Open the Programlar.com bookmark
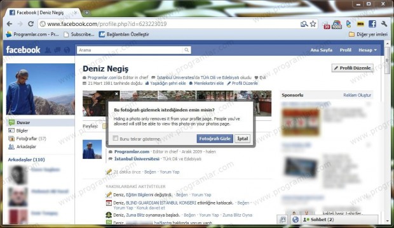 pyautogui.click(x=32, y=34)
